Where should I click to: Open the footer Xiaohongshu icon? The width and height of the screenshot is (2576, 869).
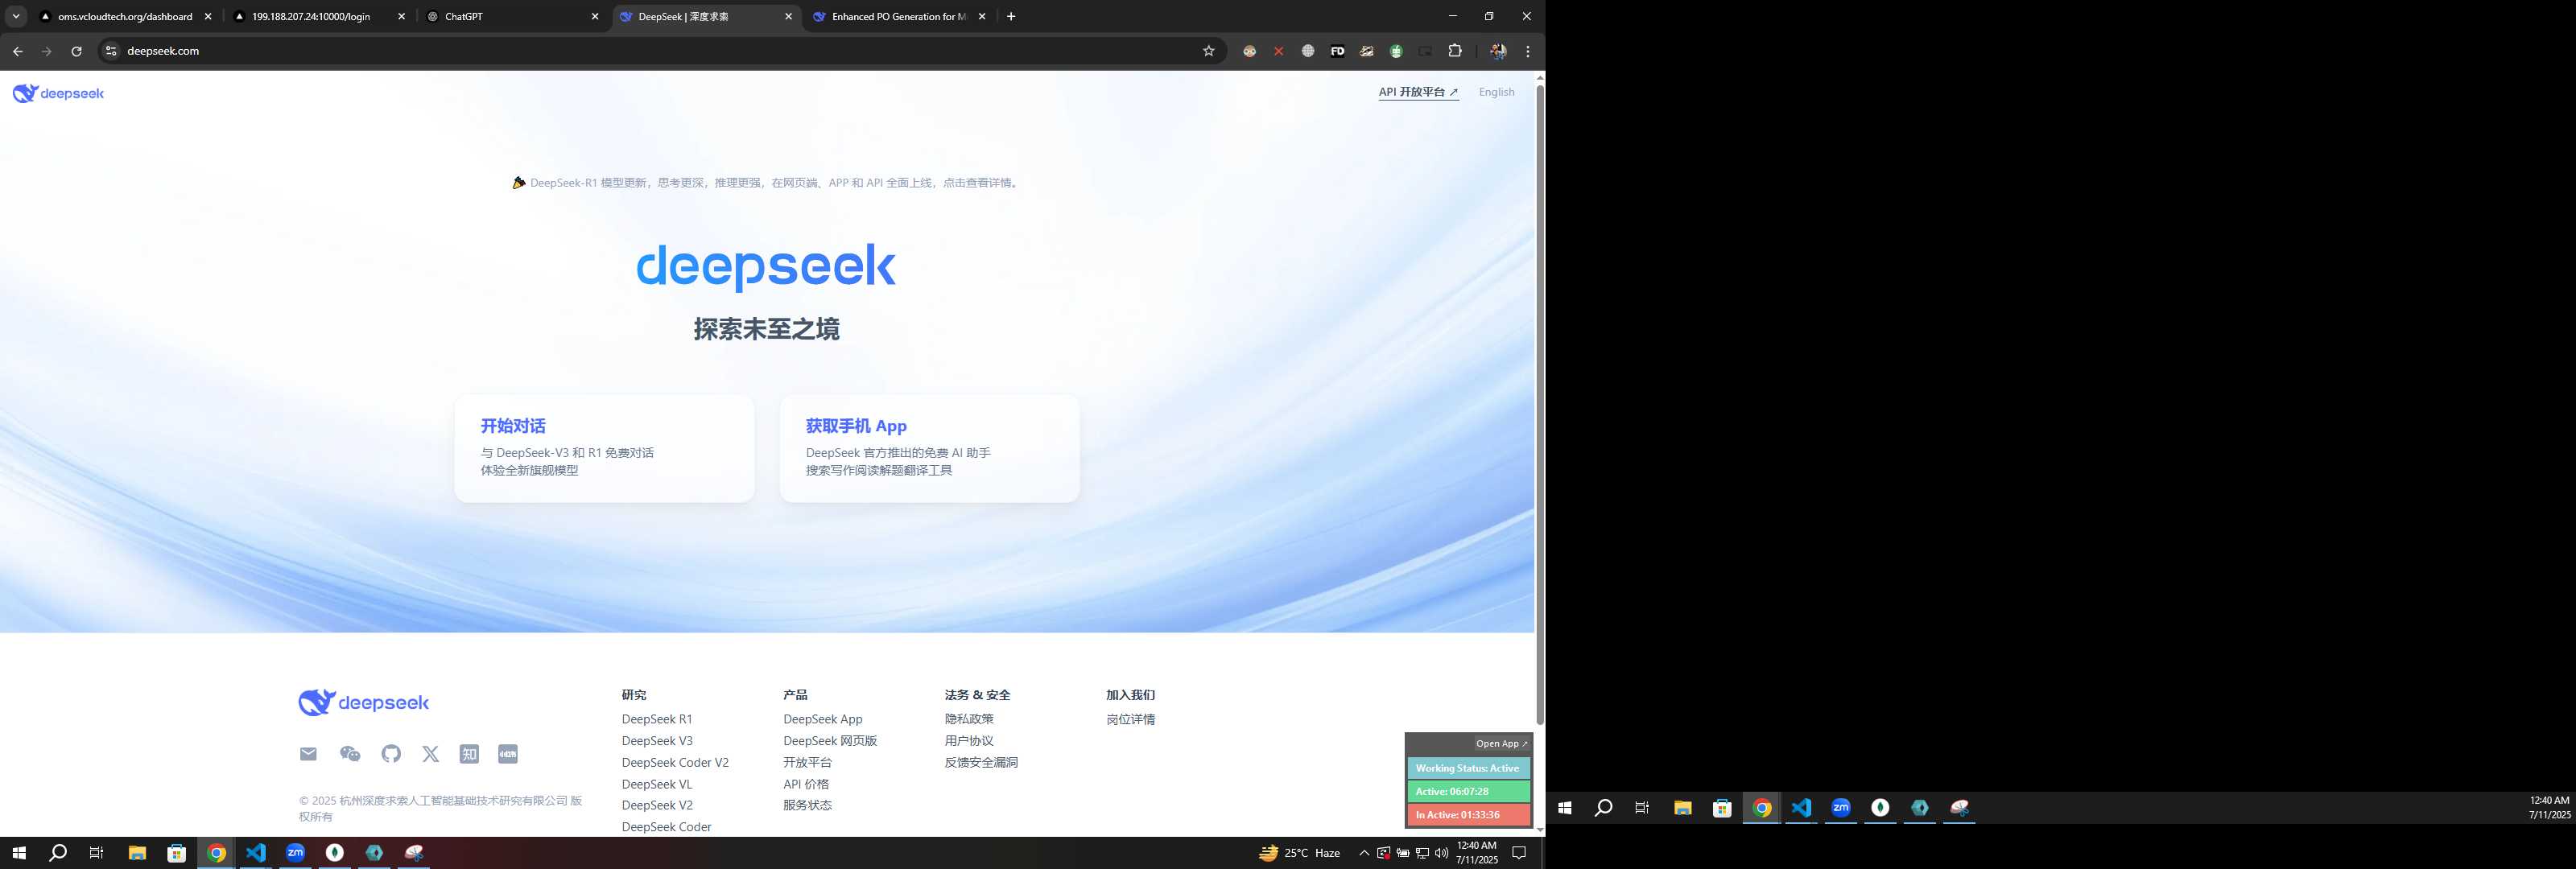click(x=508, y=754)
